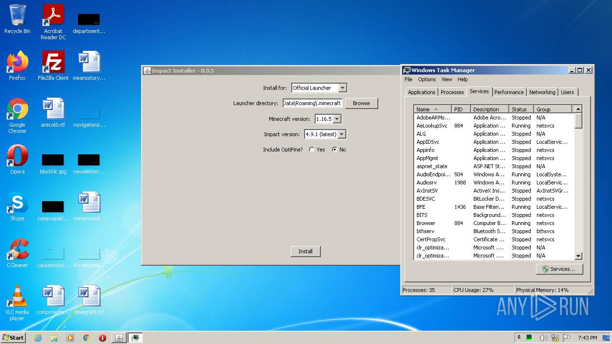This screenshot has width=612, height=344.
Task: Select the AeLookupSvc service row
Action: tap(493, 126)
